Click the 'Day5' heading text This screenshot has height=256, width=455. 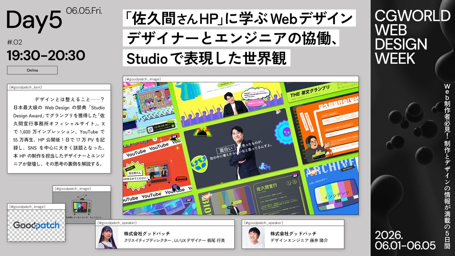point(34,20)
